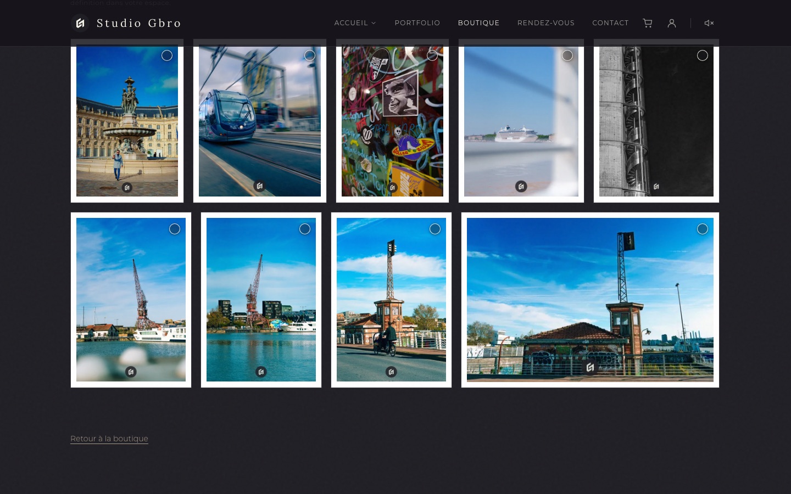Open the CONTACT menu item
The width and height of the screenshot is (791, 494).
click(x=610, y=23)
